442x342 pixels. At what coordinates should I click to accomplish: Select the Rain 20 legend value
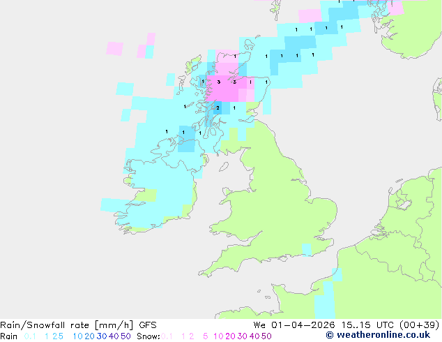point(89,336)
